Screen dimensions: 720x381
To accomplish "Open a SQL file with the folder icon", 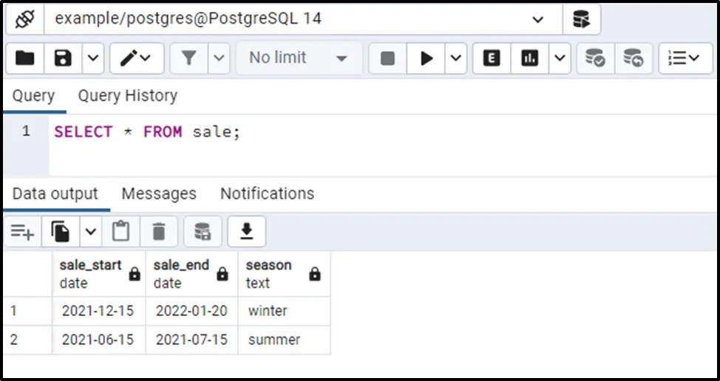I will click(25, 58).
